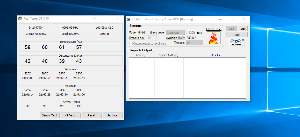Click Distance to TJ Max value 39
Screen dimensions: 300x137
[62, 61]
